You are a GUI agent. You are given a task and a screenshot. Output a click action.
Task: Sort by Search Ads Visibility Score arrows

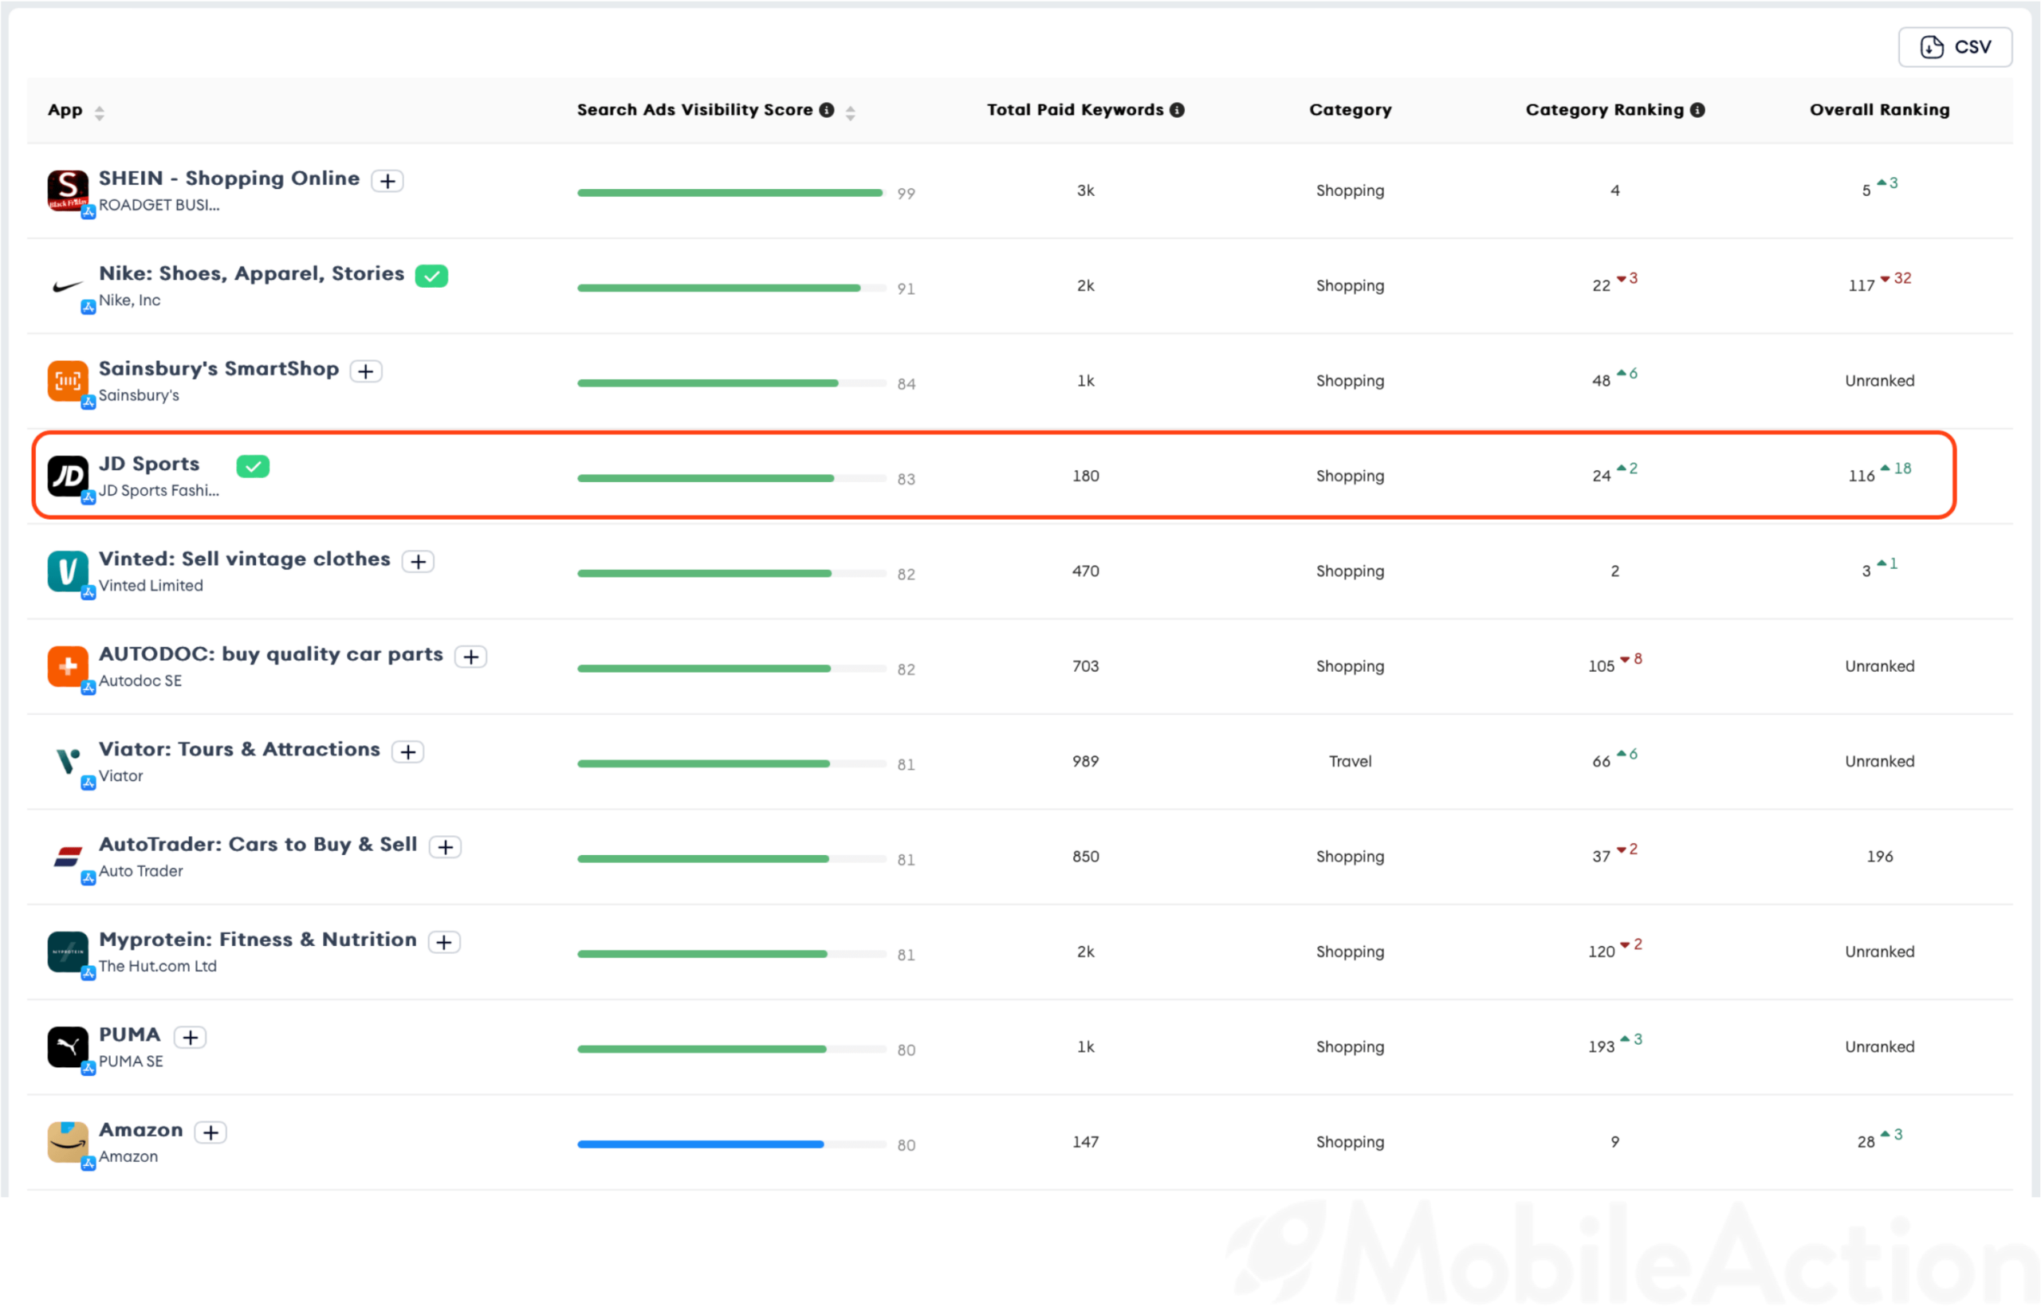(850, 112)
